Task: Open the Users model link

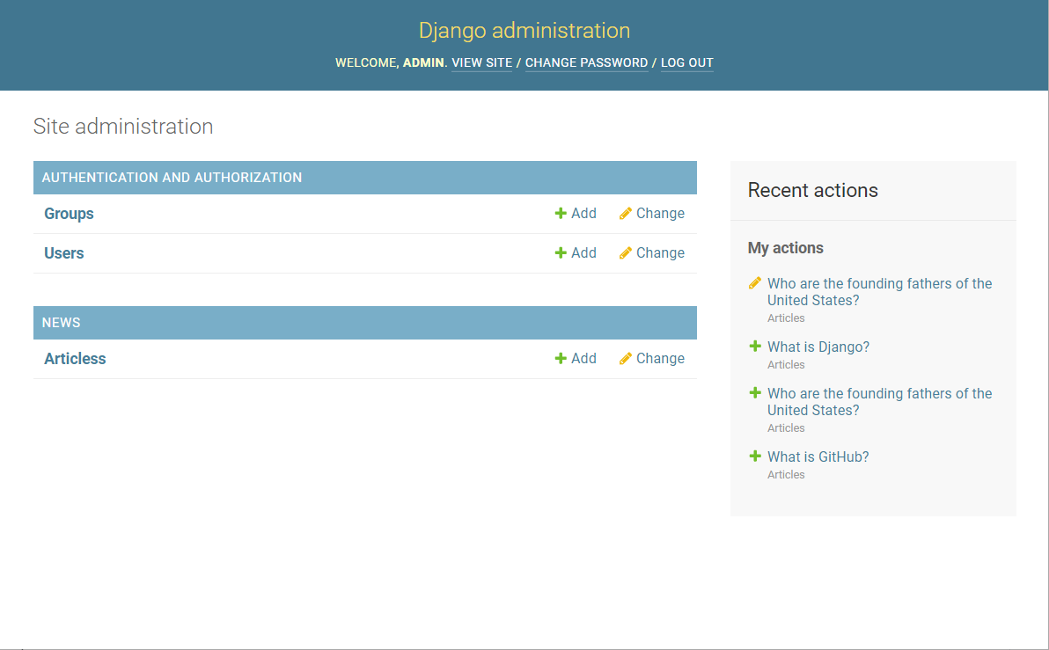Action: (64, 252)
